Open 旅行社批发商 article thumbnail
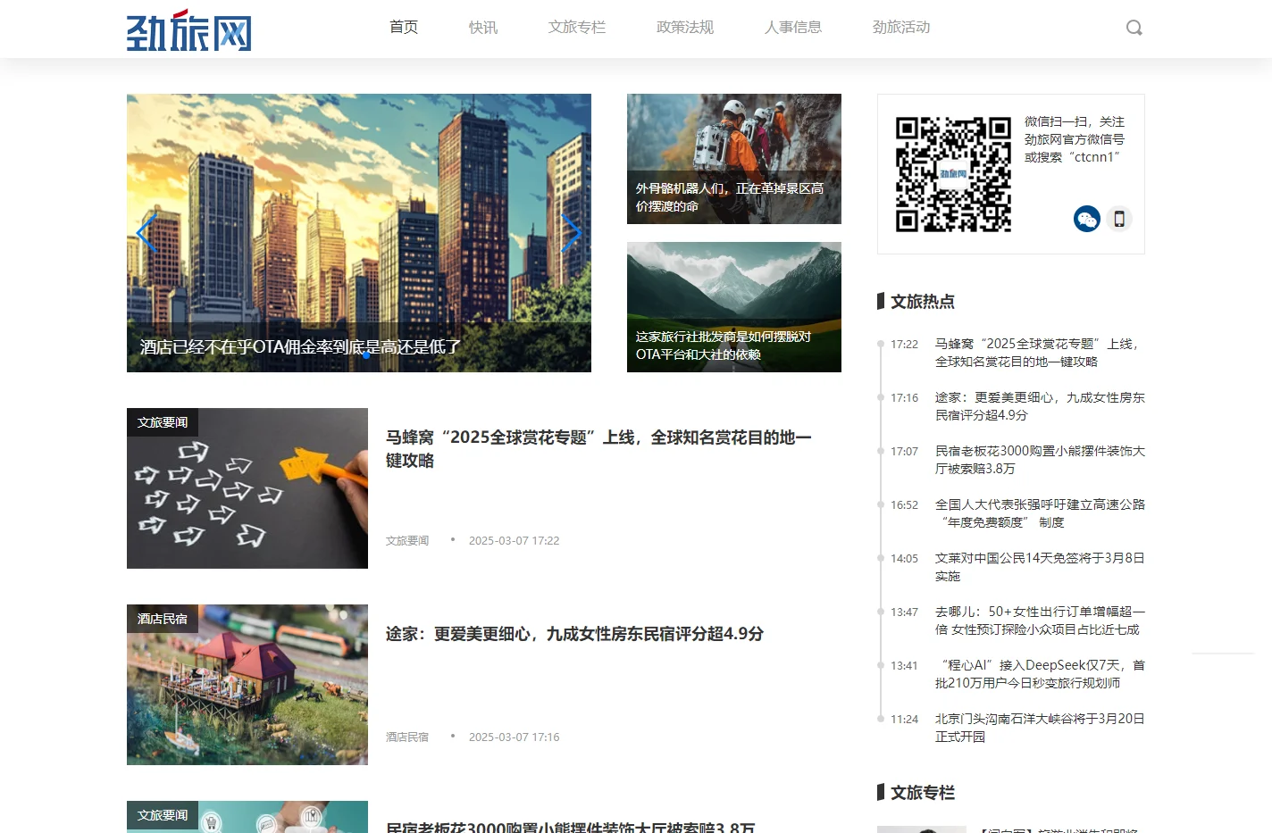This screenshot has height=833, width=1272. coord(734,307)
